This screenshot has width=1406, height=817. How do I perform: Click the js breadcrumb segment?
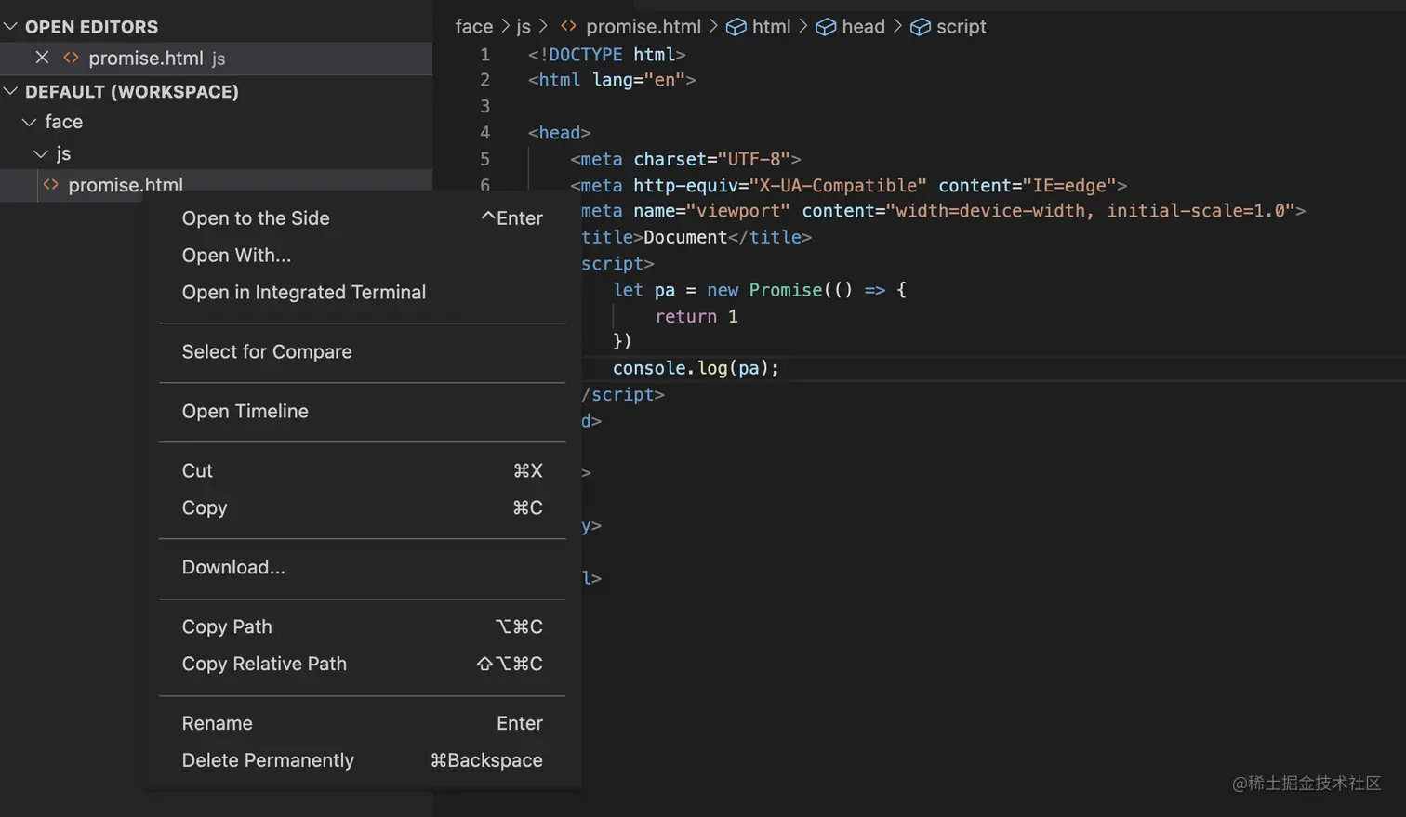coord(524,27)
